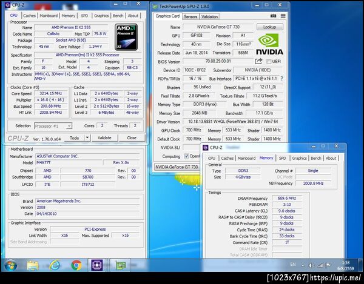364x284 pixels.
Task: Click the GPU-Z title bar icon
Action: pyautogui.click(x=155, y=7)
